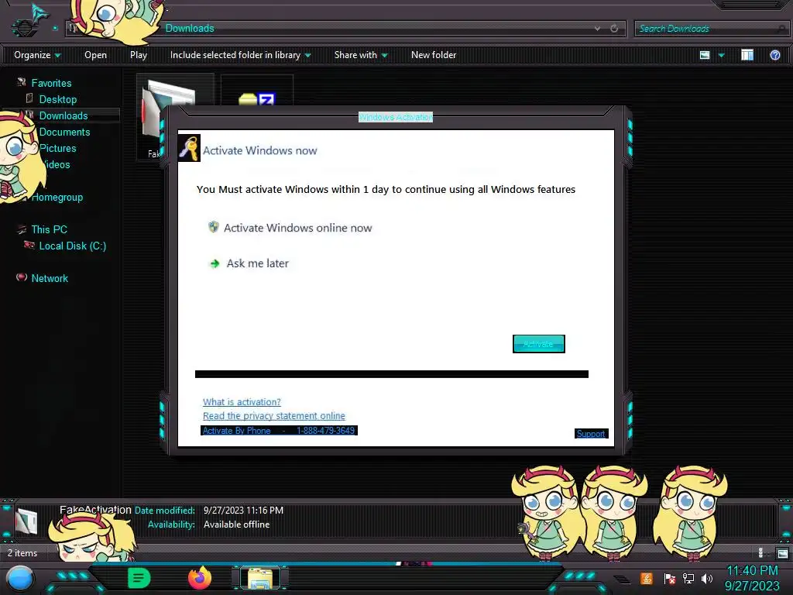Refresh the Downloads address bar
The width and height of the screenshot is (793, 595).
click(614, 29)
